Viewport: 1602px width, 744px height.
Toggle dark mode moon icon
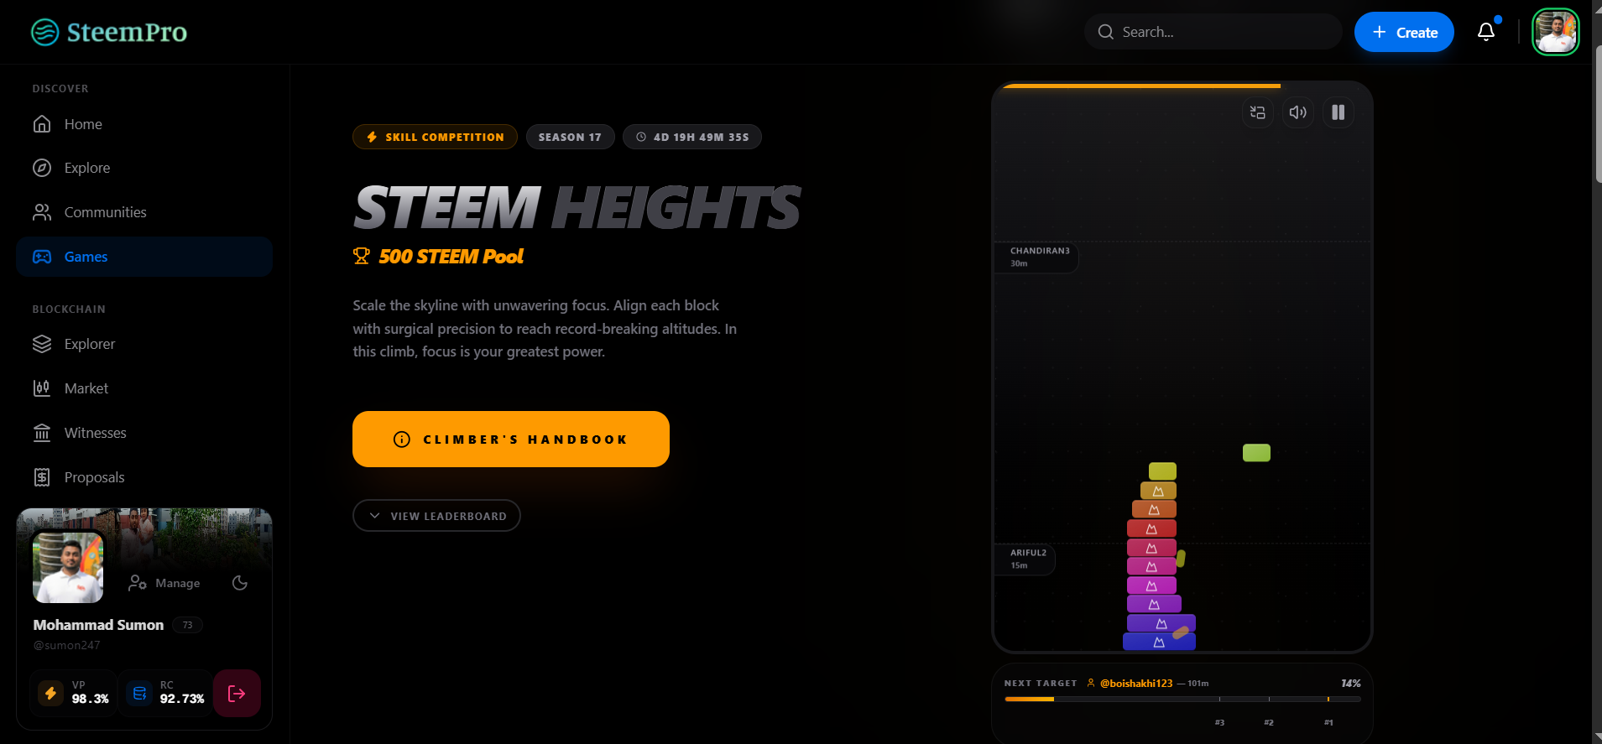240,583
